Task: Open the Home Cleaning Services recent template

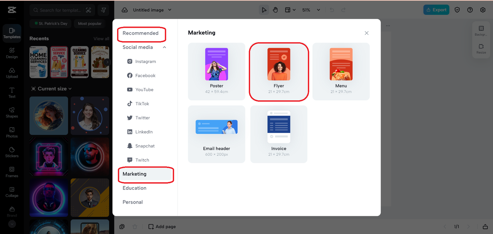Action: coord(39,62)
